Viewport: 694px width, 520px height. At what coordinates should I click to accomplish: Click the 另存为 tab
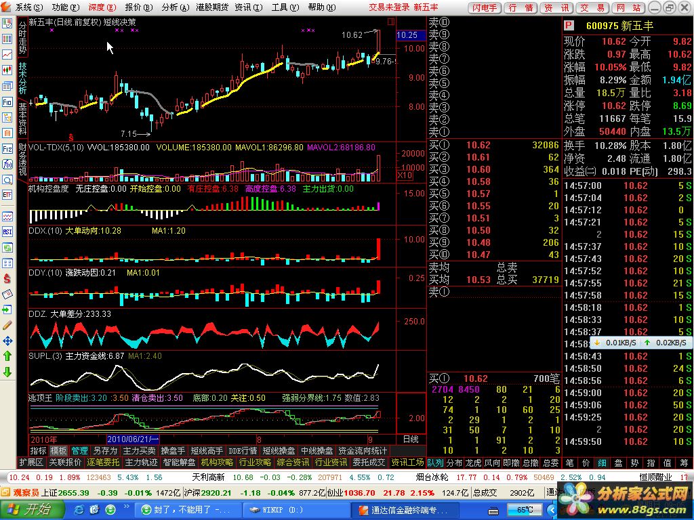pyautogui.click(x=105, y=450)
